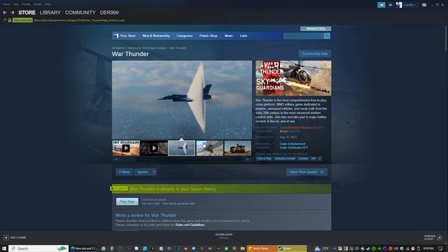Expand the Ignore options dropdown arrow

(x=154, y=172)
